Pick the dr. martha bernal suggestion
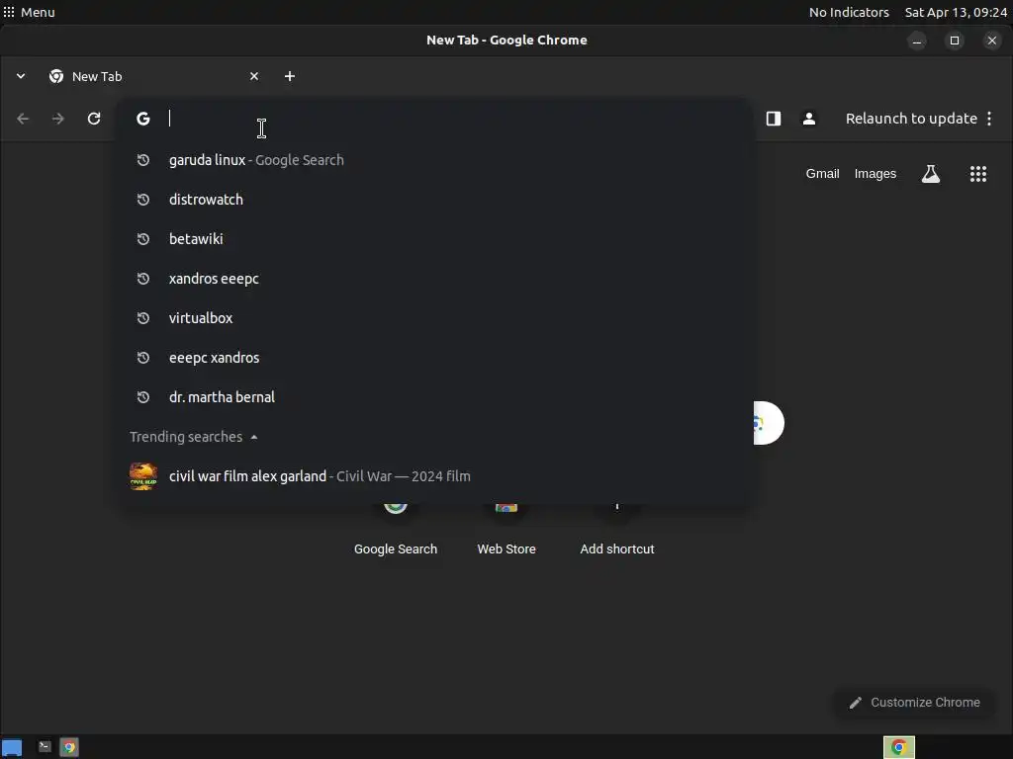Screen dimensions: 1013x759 click(434, 397)
